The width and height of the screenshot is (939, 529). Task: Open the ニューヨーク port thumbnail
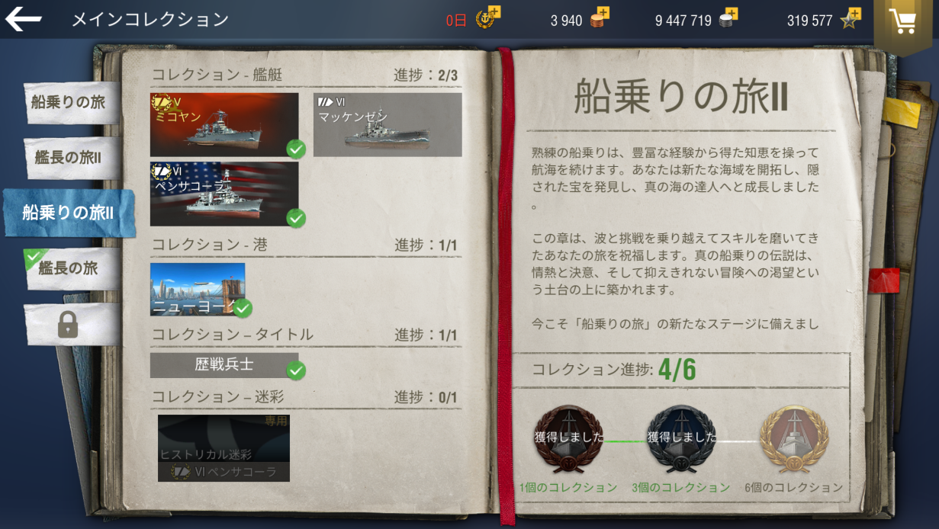pyautogui.click(x=198, y=289)
